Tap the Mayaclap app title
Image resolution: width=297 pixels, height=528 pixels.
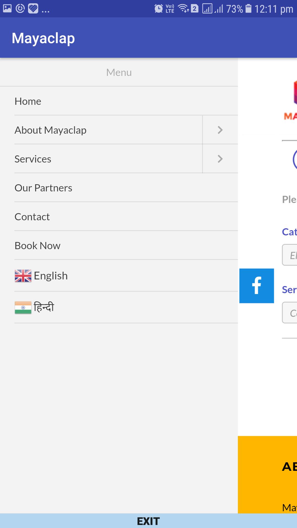tap(43, 38)
